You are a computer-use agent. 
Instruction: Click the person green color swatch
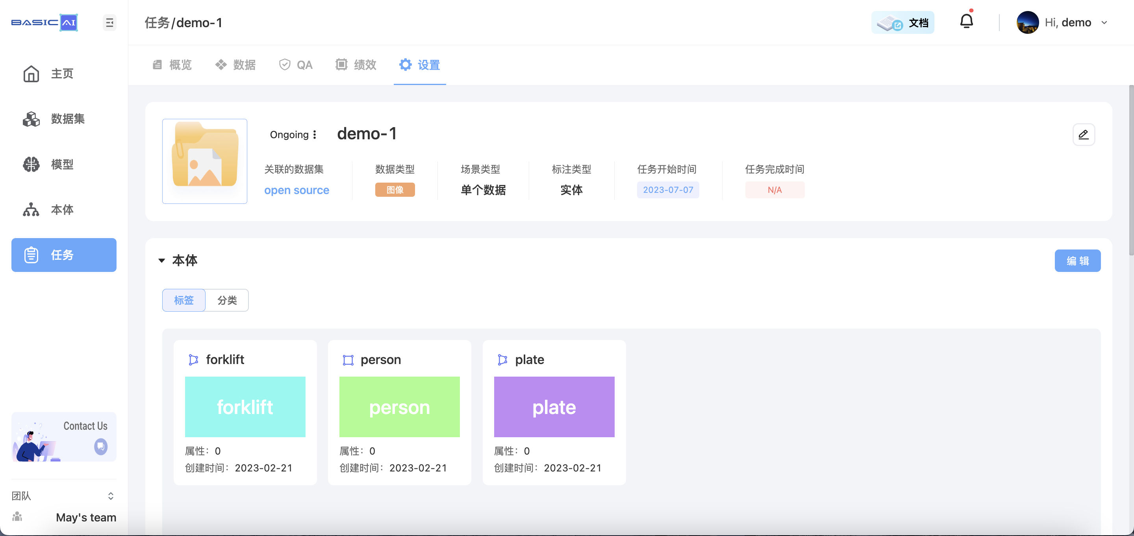(399, 407)
